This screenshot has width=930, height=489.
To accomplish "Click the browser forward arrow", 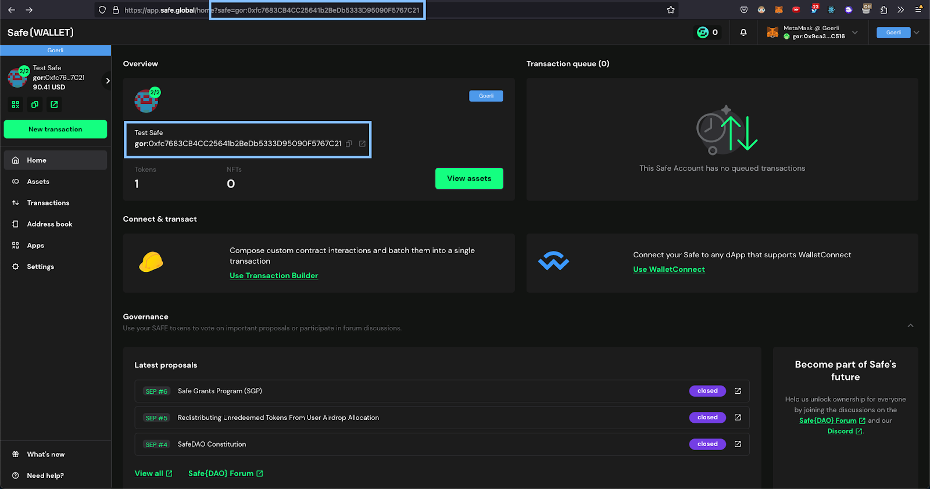I will point(29,10).
